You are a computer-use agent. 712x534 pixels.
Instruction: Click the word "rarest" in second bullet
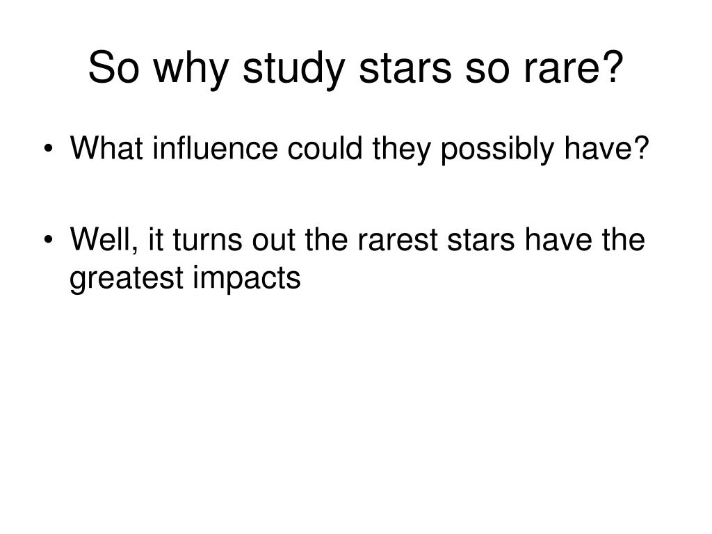point(398,240)
